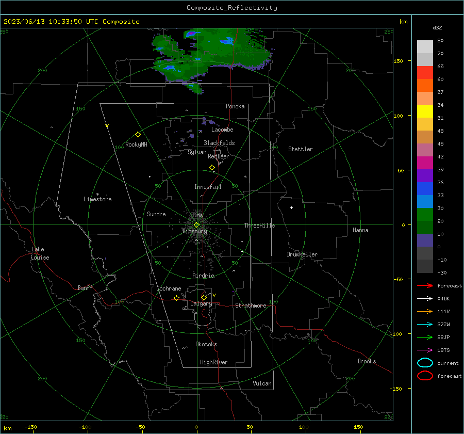The width and height of the screenshot is (464, 434).
Task: Pick the orange 111V arrow in the legend
Action: click(x=425, y=311)
